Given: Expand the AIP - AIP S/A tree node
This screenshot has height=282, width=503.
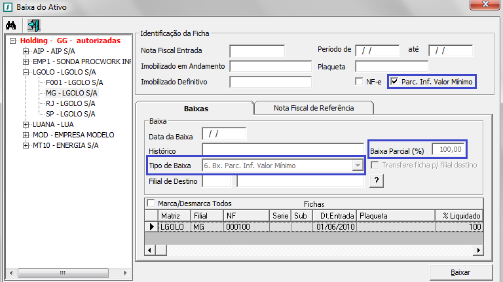Looking at the screenshot, I should [x=26, y=51].
